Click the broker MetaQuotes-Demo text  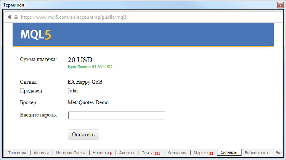click(x=88, y=102)
